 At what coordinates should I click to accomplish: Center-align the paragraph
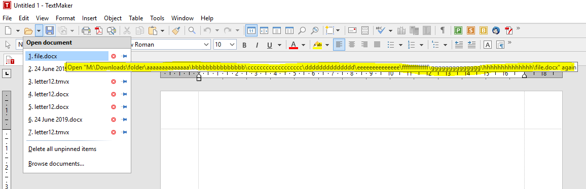pyautogui.click(x=352, y=45)
